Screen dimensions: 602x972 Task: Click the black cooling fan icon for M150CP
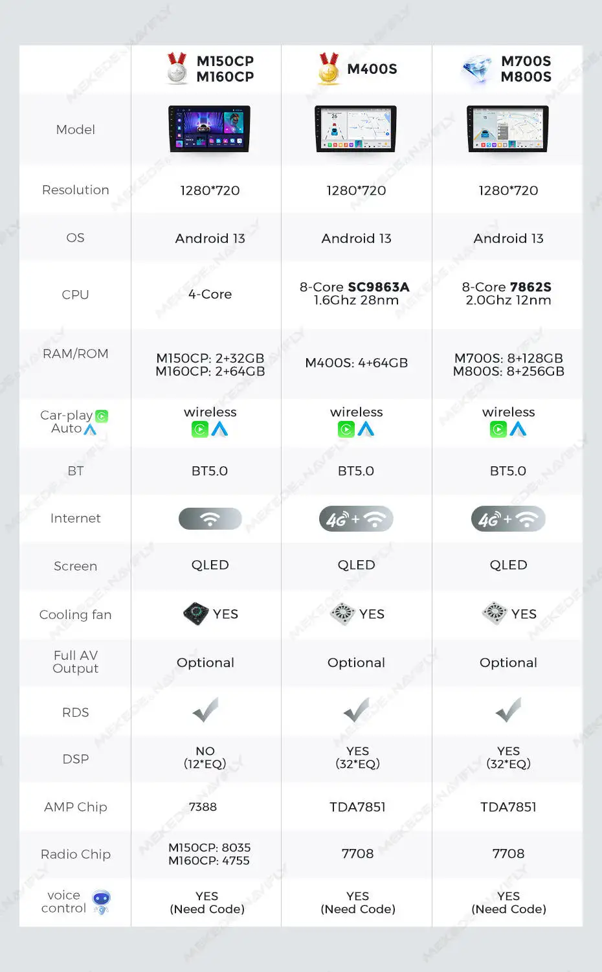[x=195, y=613]
